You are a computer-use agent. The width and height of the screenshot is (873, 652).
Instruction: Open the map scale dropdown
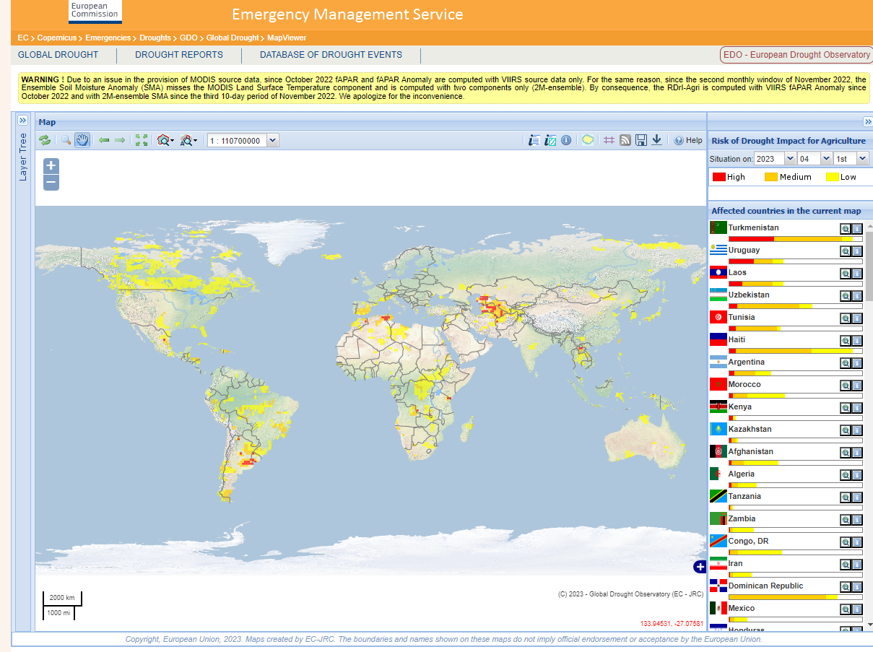click(272, 141)
